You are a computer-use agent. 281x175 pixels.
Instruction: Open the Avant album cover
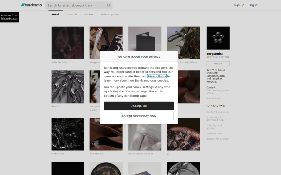click(67, 87)
